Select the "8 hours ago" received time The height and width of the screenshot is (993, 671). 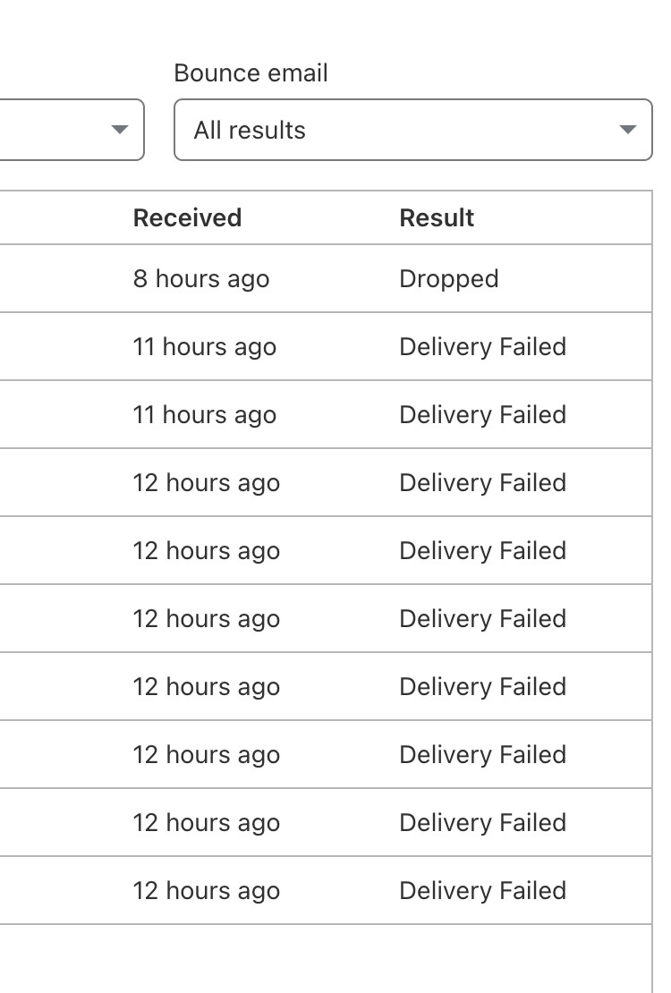tap(201, 278)
